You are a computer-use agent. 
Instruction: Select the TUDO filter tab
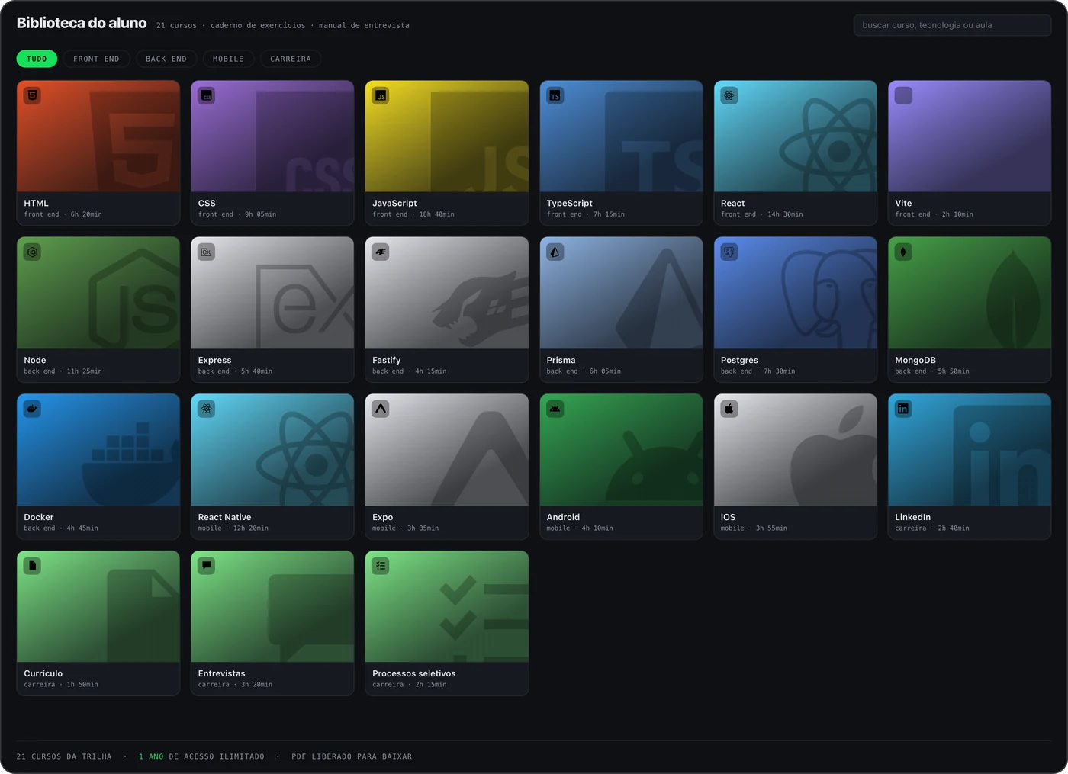[x=37, y=59]
